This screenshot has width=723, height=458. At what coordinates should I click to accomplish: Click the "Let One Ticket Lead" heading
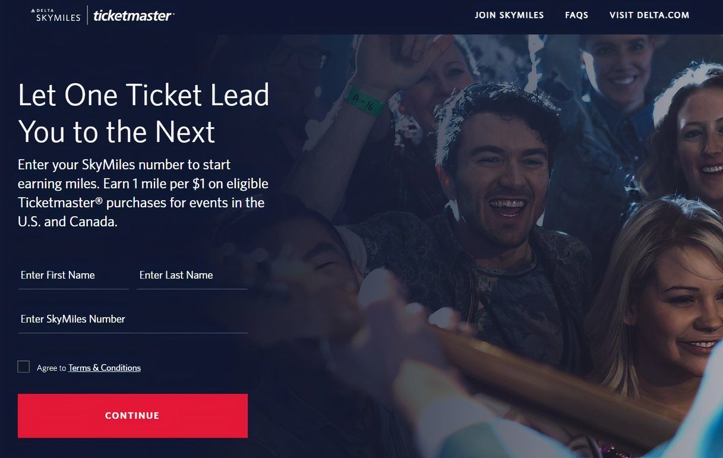coord(144,95)
